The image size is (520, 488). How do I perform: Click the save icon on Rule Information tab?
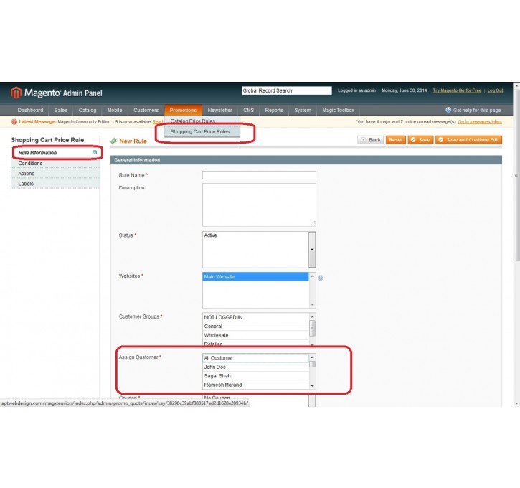pyautogui.click(x=95, y=152)
